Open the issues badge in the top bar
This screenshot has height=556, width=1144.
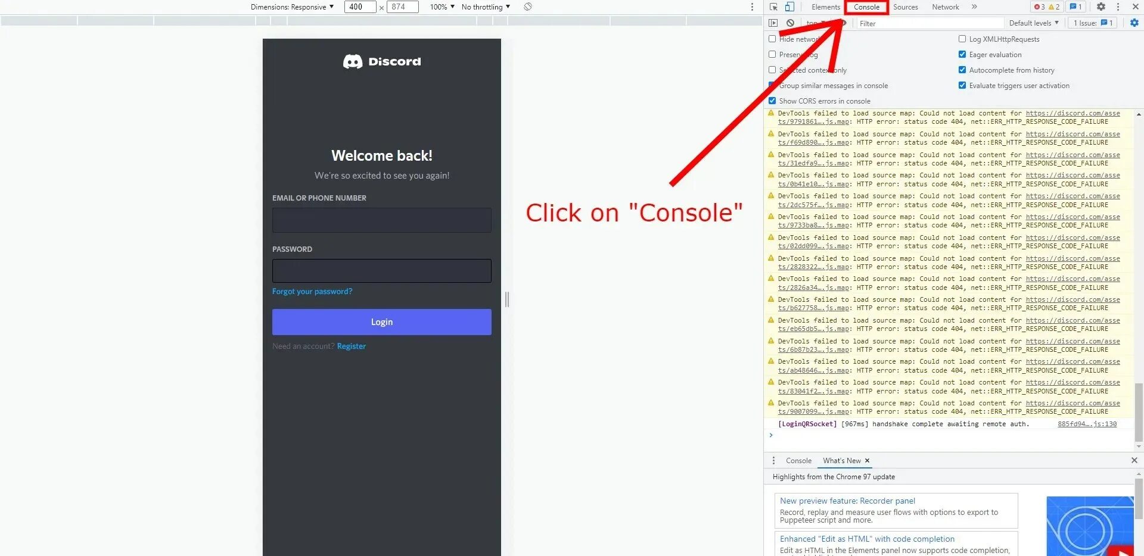(1076, 7)
